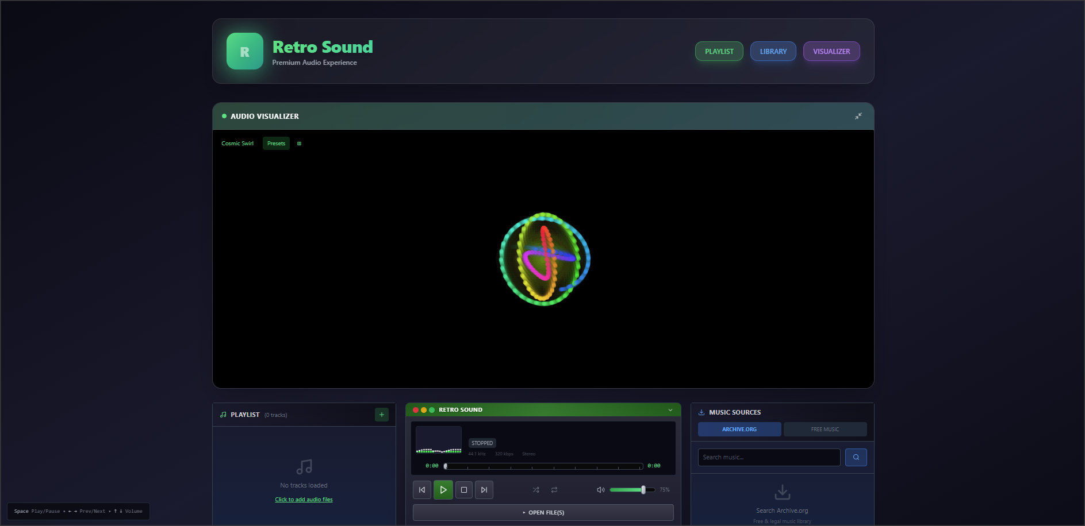Start playback with the play button

[443, 490]
